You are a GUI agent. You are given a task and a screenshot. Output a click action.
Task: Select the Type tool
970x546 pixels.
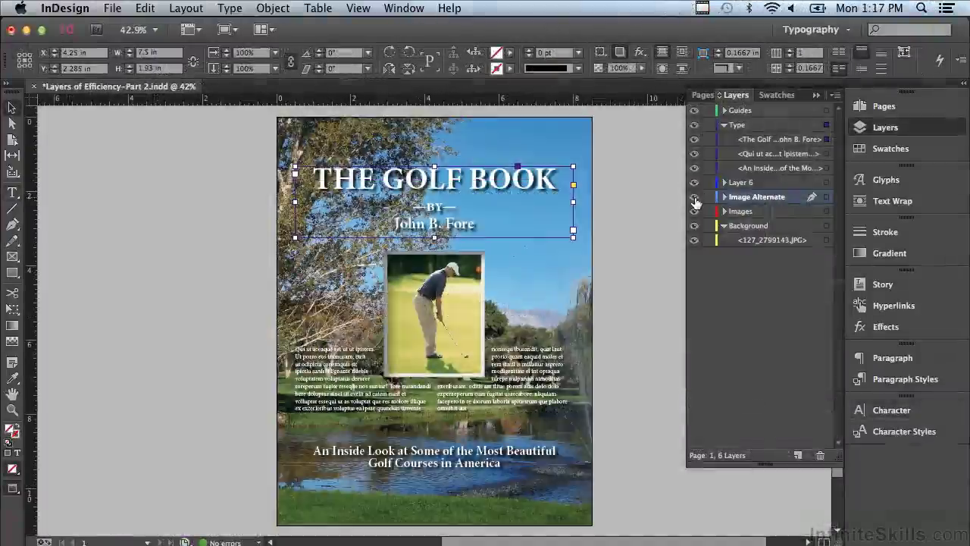pyautogui.click(x=12, y=193)
